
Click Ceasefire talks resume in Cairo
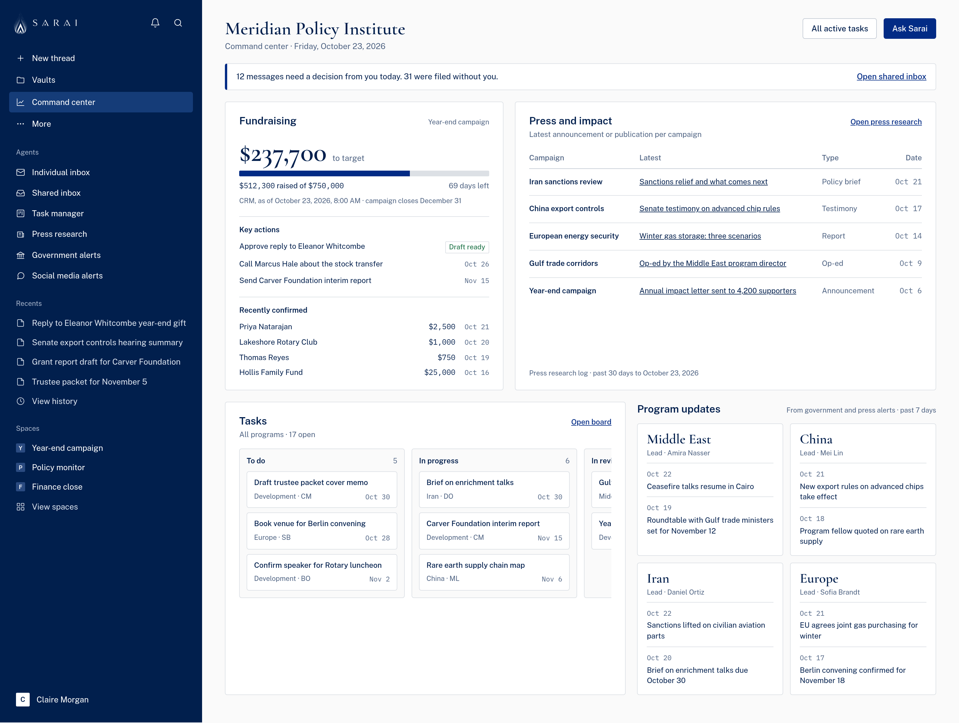coord(700,486)
